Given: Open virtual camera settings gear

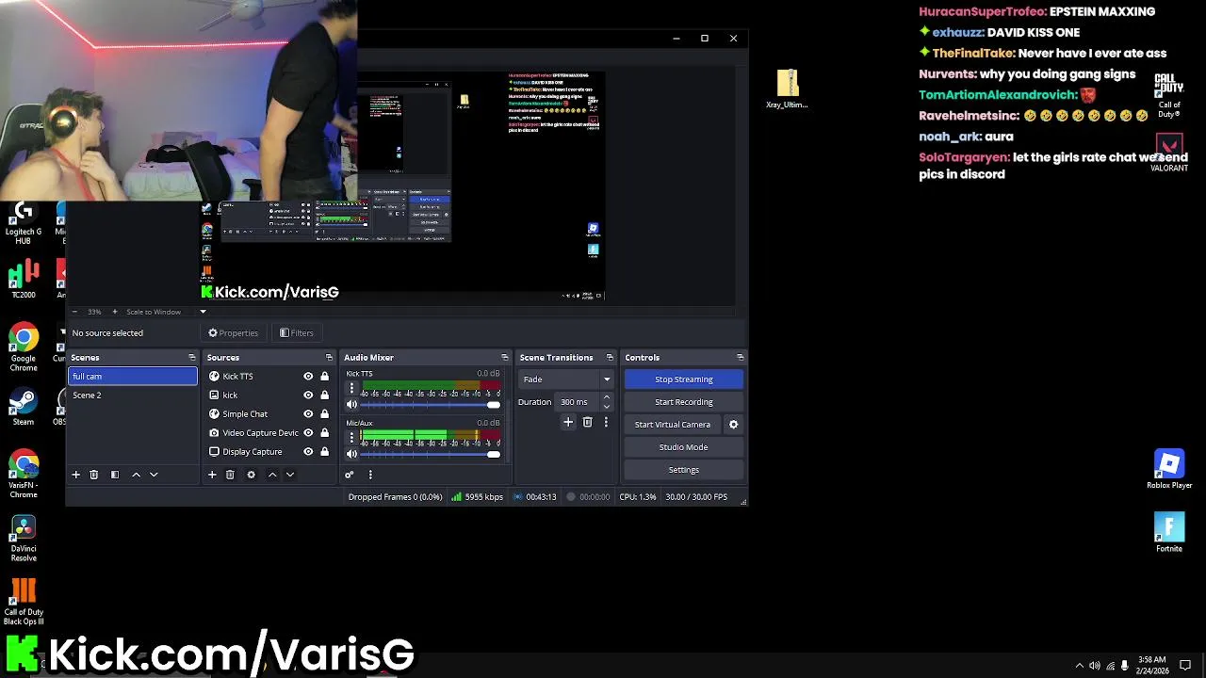Looking at the screenshot, I should pyautogui.click(x=733, y=425).
